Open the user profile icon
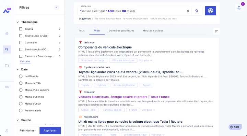This screenshot has height=136, width=247. click(7, 131)
